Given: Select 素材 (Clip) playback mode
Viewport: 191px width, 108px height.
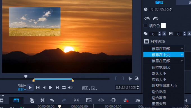Looking at the screenshot, I should (21, 89).
